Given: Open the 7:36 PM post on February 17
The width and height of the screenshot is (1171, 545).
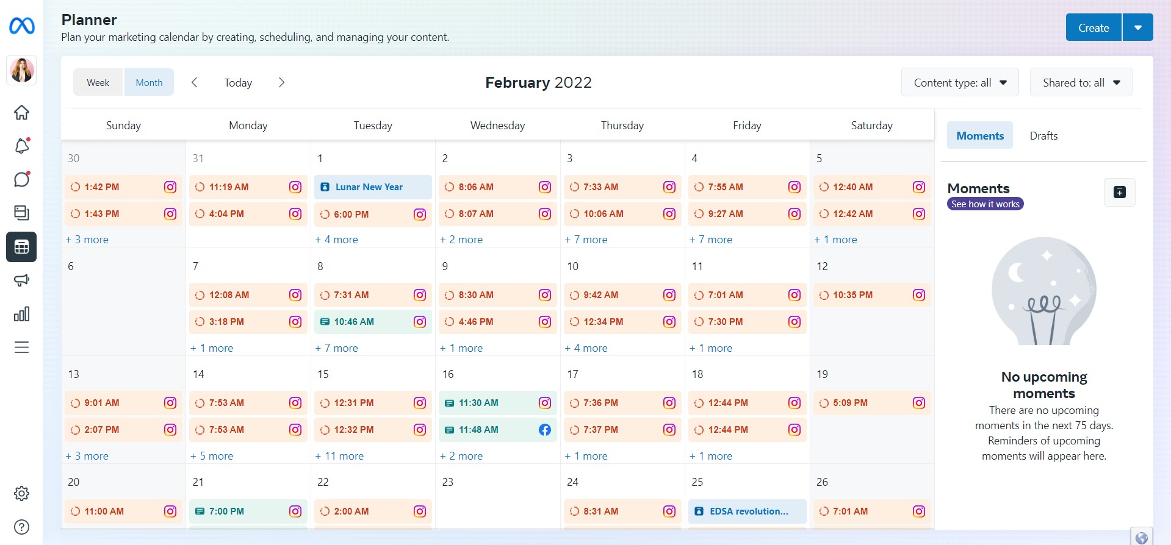Looking at the screenshot, I should pos(622,403).
